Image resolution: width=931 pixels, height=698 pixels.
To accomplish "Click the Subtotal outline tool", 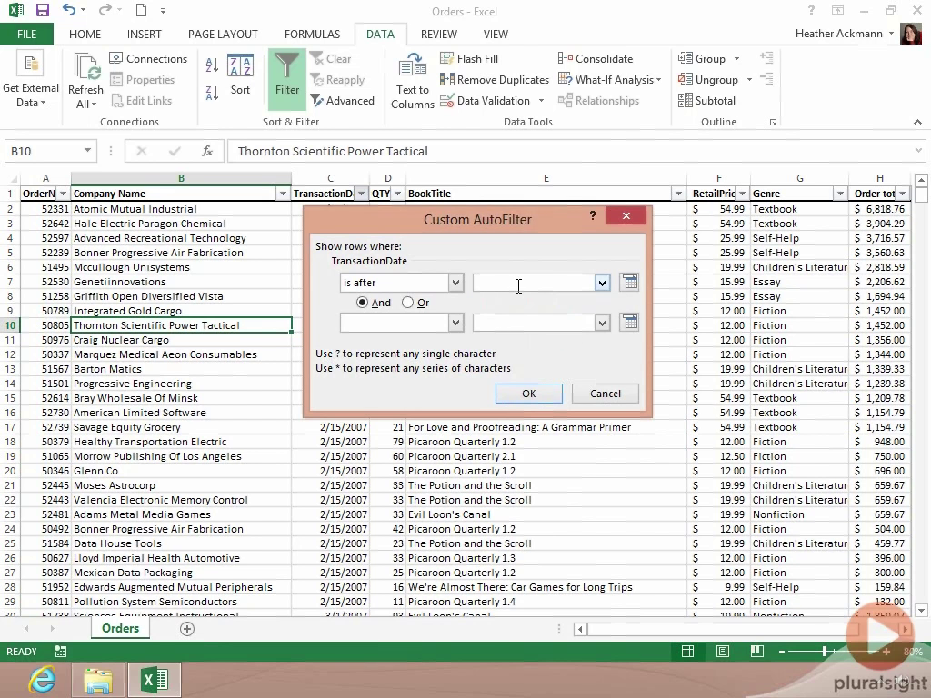I will (x=707, y=101).
